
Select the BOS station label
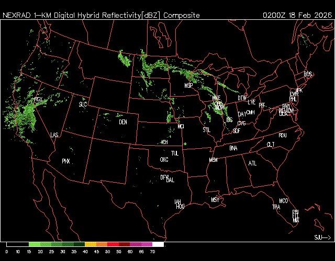pos(308,75)
